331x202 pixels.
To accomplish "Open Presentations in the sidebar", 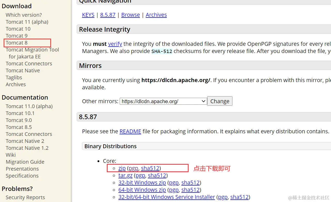I will (x=22, y=169).
